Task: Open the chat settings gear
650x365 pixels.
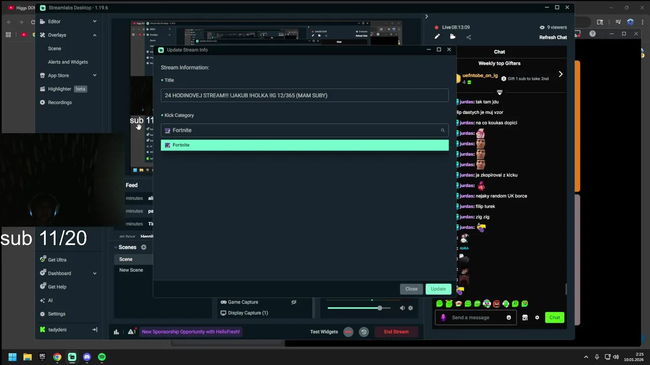Action: click(x=537, y=317)
